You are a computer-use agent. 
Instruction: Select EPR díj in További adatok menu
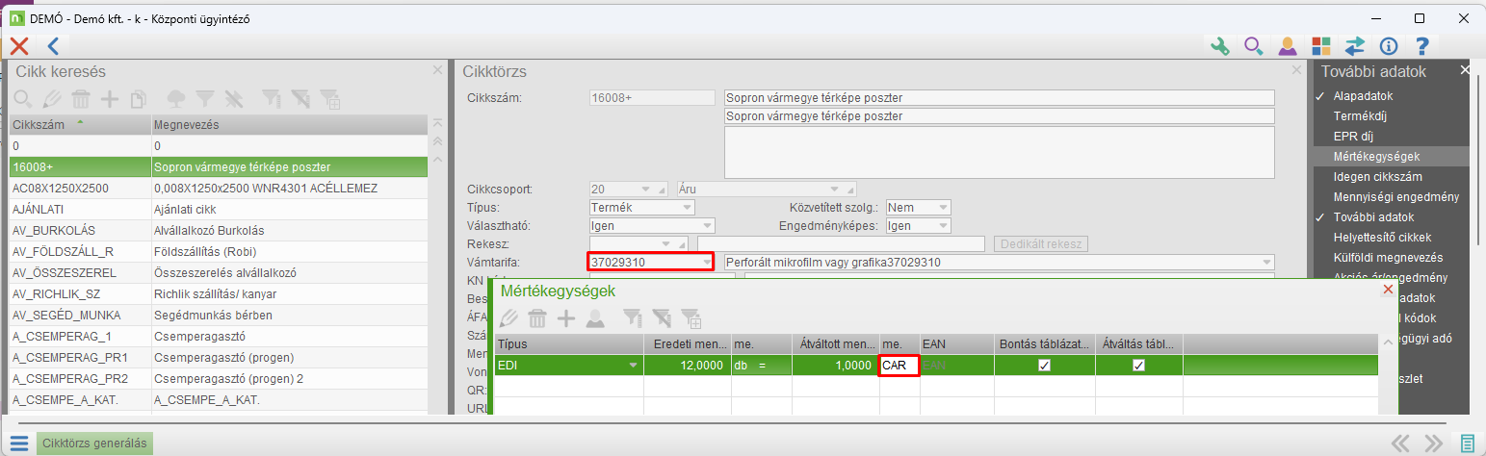1353,136
